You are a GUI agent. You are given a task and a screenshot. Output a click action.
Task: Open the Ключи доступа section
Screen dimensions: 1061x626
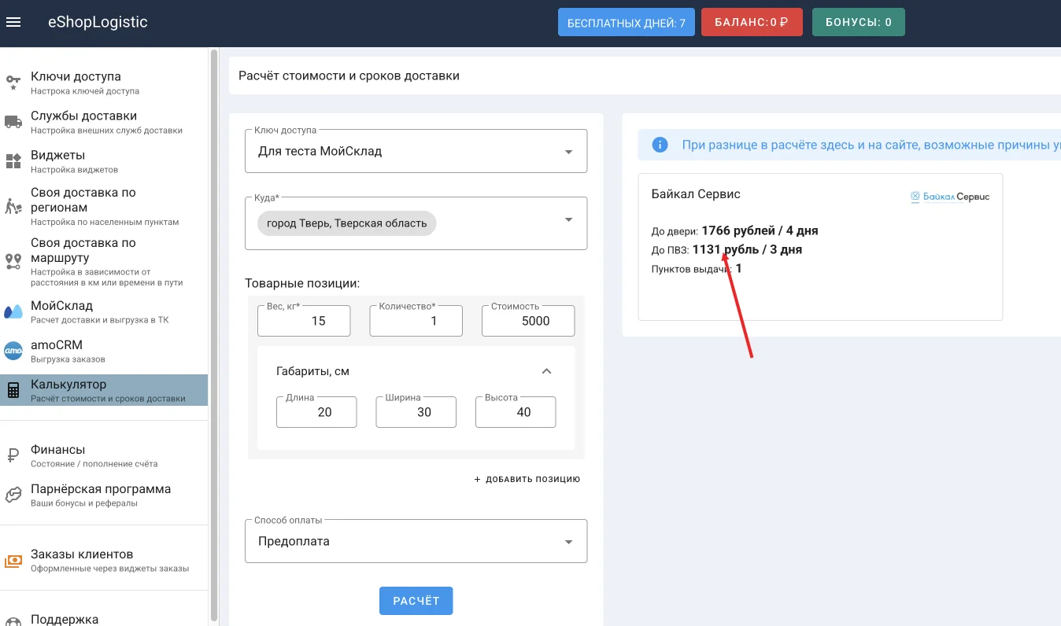click(104, 83)
